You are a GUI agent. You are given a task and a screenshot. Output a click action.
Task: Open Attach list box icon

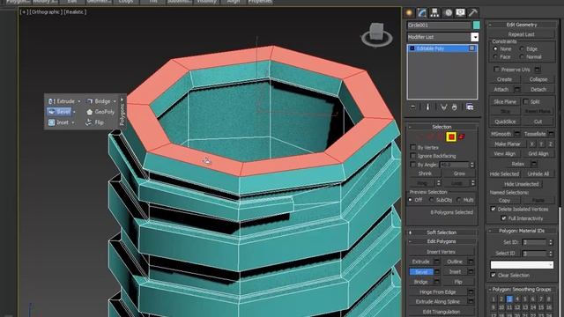coord(517,89)
